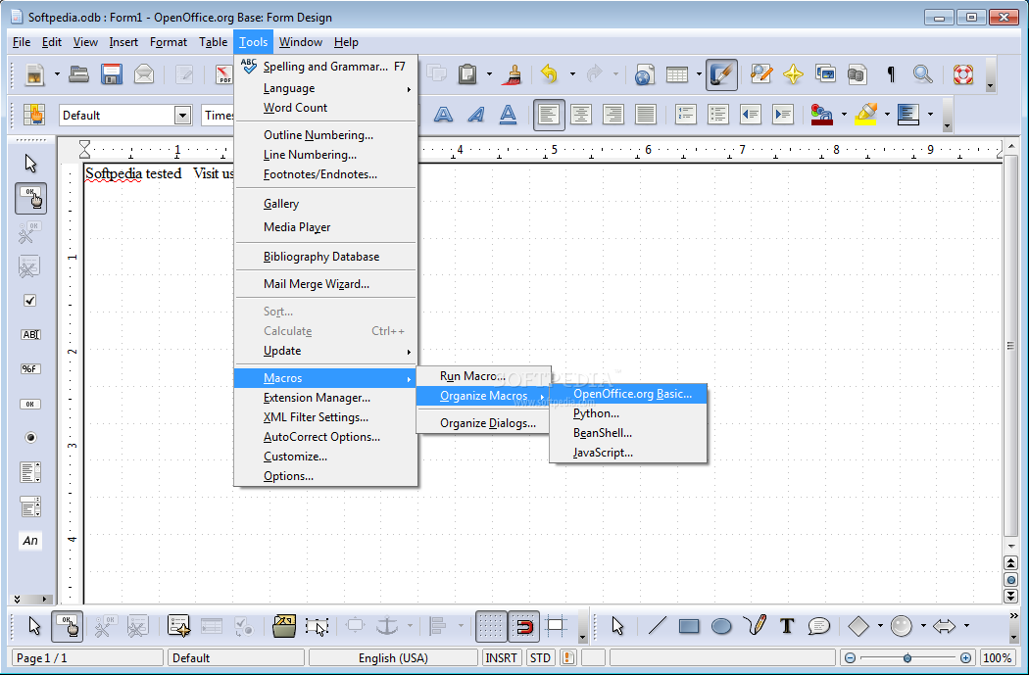Toggle STD selection mode in status bar
The width and height of the screenshot is (1029, 675).
tap(540, 658)
